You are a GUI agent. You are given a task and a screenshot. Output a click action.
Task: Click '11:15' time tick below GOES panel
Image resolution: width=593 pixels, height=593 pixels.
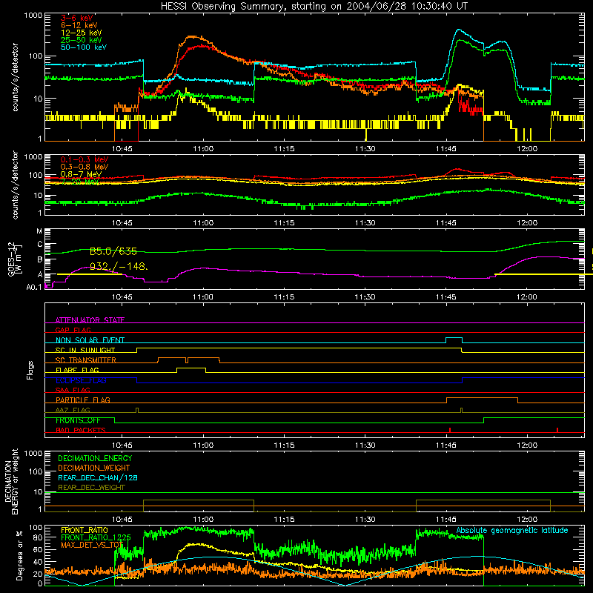coord(284,297)
